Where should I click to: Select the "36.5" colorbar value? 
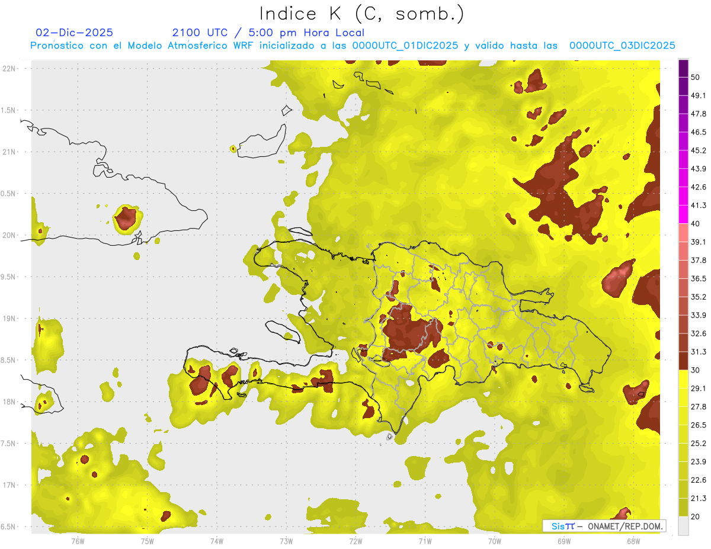[699, 278]
